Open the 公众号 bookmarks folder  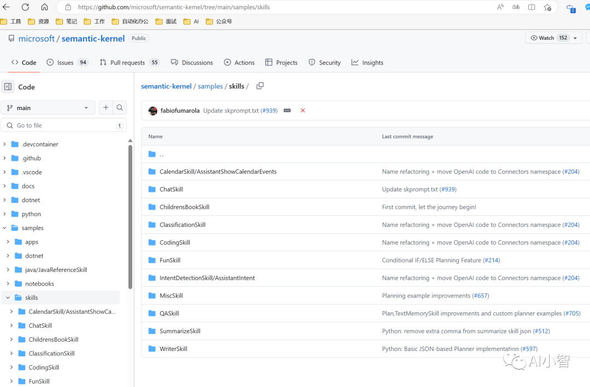(x=219, y=21)
